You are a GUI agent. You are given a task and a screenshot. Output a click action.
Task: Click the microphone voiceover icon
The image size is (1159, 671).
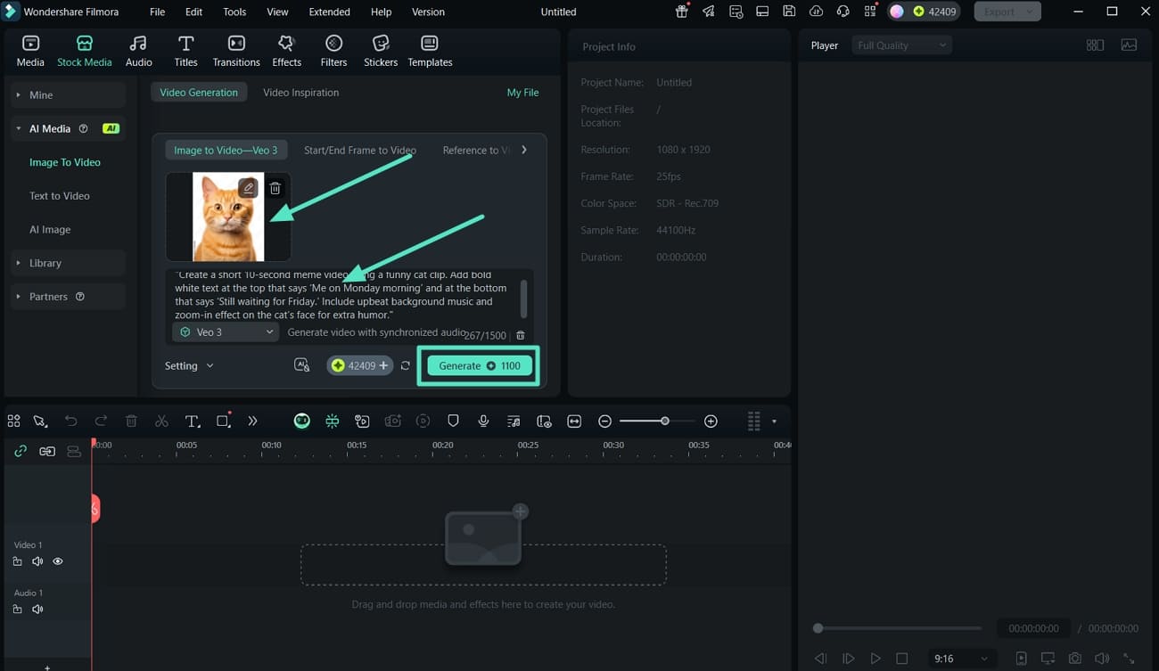pyautogui.click(x=483, y=421)
